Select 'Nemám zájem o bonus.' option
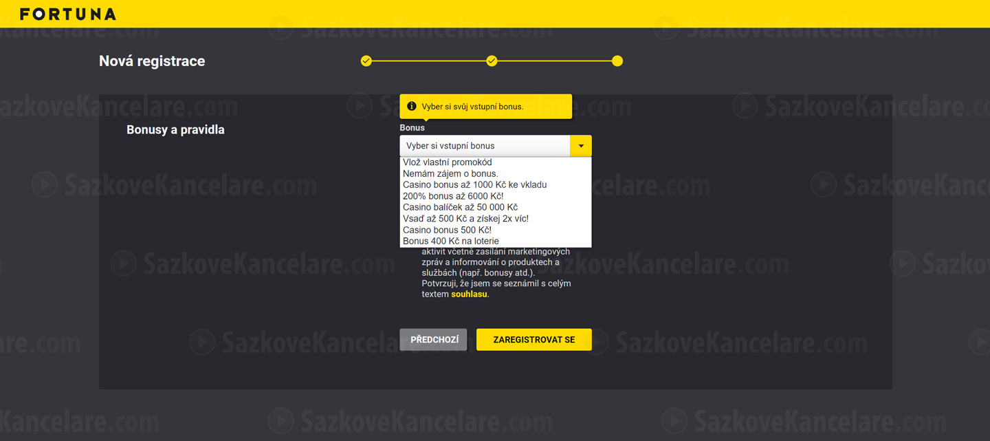 496,173
